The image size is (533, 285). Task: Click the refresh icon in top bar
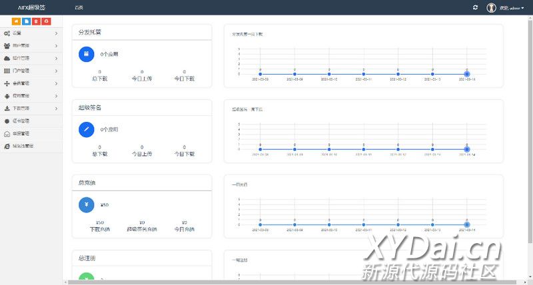(x=475, y=7)
